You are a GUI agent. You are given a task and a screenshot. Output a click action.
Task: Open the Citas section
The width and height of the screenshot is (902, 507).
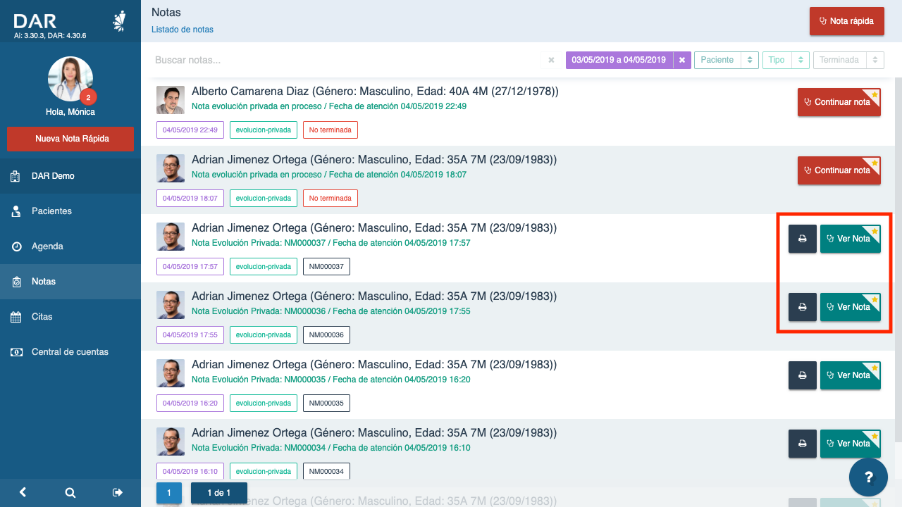[70, 317]
